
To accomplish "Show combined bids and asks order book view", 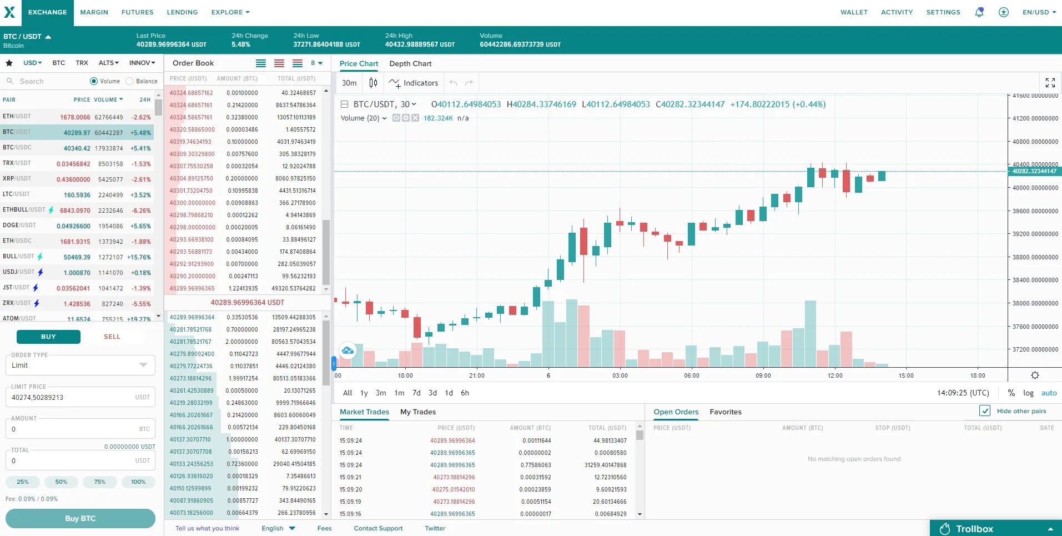I will pos(298,63).
